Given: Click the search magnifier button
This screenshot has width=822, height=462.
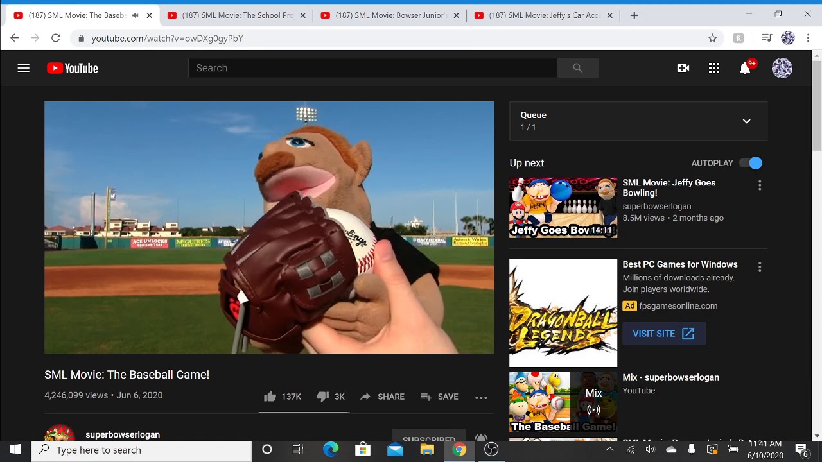Looking at the screenshot, I should coord(578,68).
